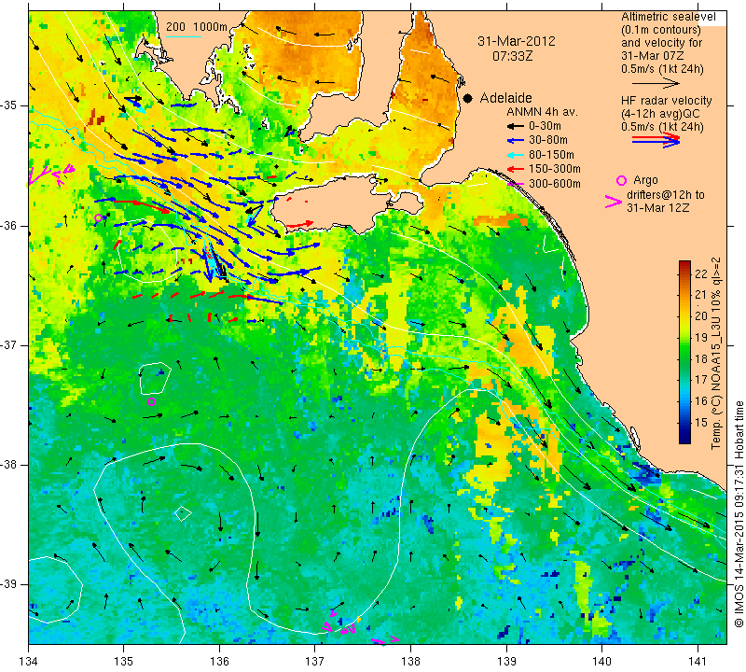This screenshot has height=672, width=746.
Task: Click the colorbar tick label 19
Action: click(x=701, y=338)
